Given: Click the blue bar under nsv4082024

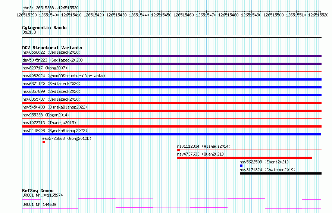Looking at the screenshot, I should point(172,79).
